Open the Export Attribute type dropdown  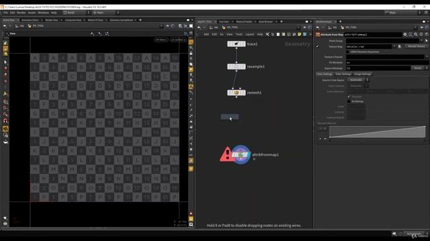pos(419,68)
